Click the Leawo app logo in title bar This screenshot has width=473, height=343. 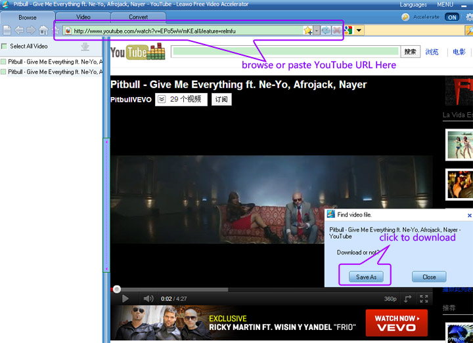point(5,4)
